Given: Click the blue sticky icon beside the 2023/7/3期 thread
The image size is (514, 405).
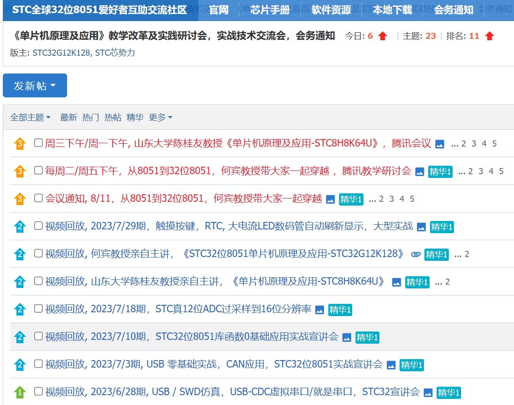Looking at the screenshot, I should 20,364.
